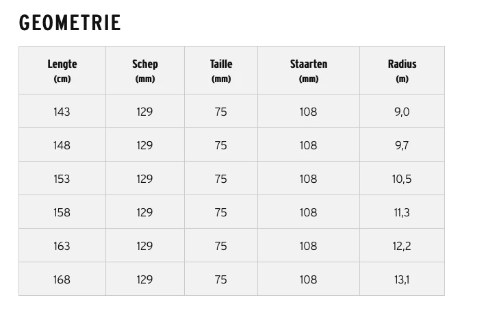This screenshot has width=486, height=326.
Task: Click the 143 length cell
Action: pyautogui.click(x=62, y=112)
